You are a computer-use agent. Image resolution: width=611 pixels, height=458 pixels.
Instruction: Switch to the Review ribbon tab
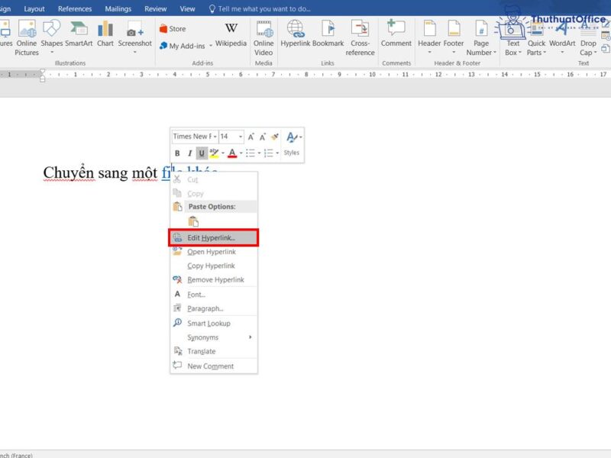coord(155,8)
